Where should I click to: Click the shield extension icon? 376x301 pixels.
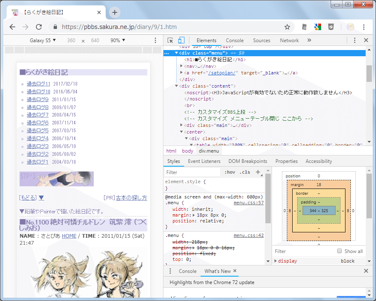pos(331,27)
